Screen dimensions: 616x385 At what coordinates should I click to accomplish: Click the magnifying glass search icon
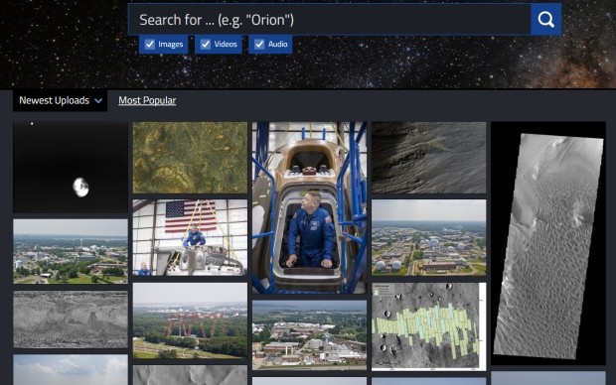pos(545,19)
